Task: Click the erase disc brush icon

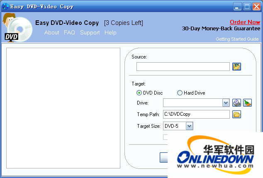Action: point(247,102)
